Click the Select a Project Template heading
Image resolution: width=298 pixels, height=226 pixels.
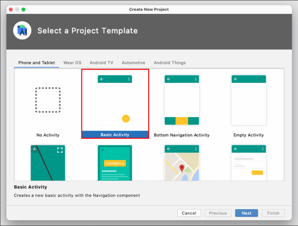[x=87, y=31]
